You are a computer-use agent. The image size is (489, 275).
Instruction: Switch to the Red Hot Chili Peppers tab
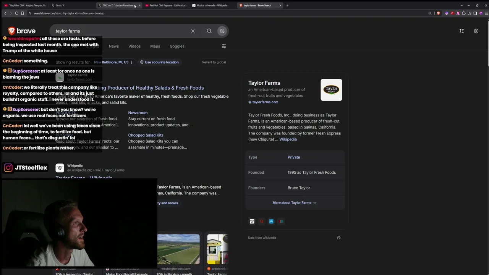point(166,5)
